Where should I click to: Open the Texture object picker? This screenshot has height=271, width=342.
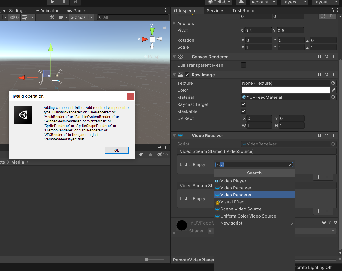click(x=333, y=83)
